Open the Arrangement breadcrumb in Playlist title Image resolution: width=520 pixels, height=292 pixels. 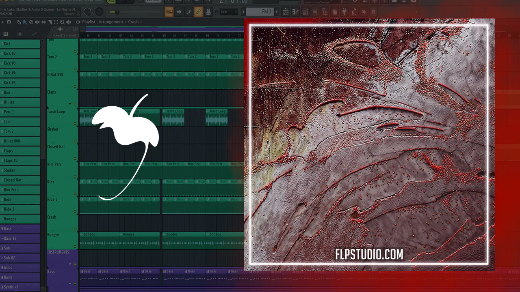click(111, 22)
